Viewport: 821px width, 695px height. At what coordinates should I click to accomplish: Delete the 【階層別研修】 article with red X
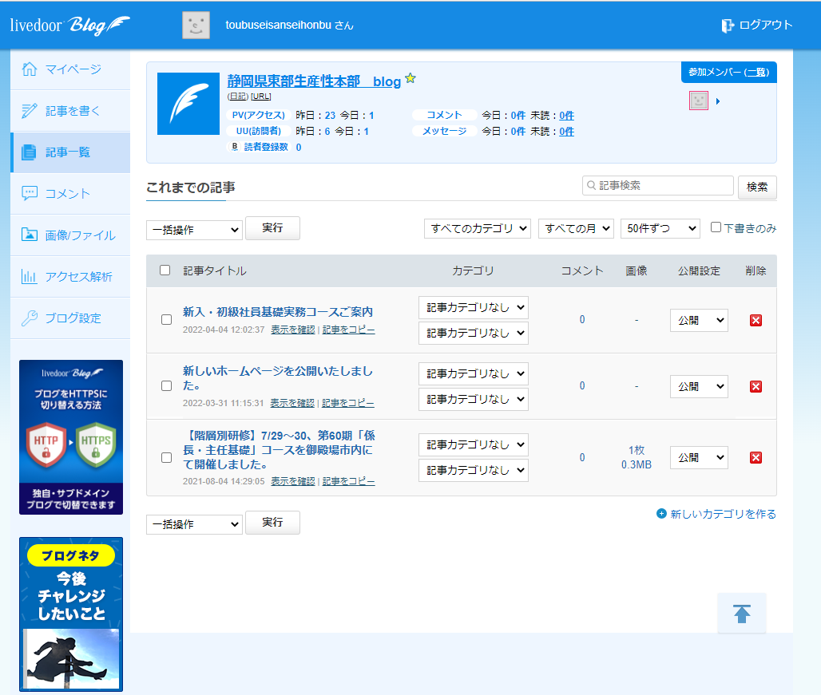click(x=756, y=457)
